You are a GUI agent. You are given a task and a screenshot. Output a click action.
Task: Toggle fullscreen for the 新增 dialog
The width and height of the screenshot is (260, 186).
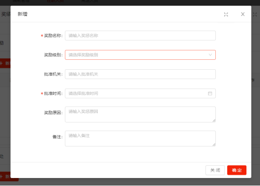pyautogui.click(x=226, y=15)
